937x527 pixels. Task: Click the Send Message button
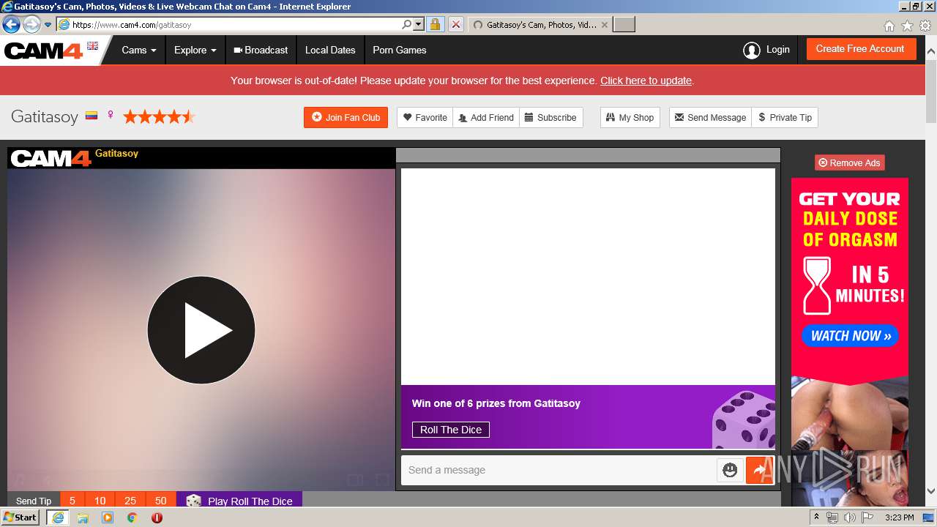[710, 117]
